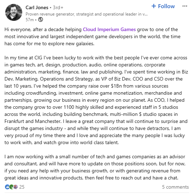Screen dimensions: 194x195
Task: Click the "$1Bn" figure in the post
Action: point(116,86)
